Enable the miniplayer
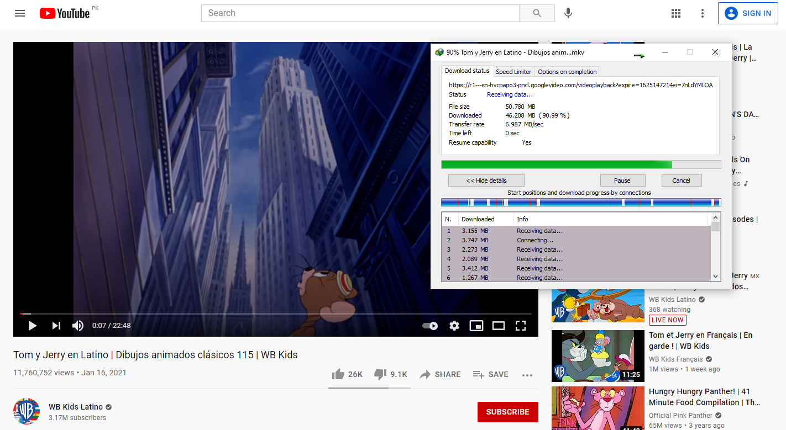 [476, 326]
